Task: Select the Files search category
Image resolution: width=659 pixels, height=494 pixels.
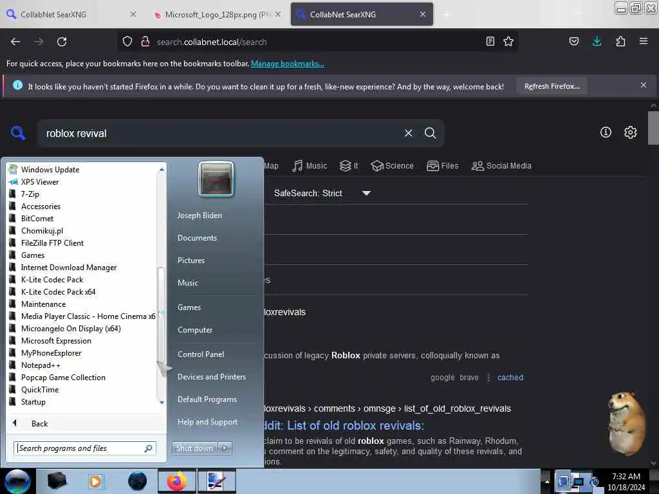Action: pyautogui.click(x=443, y=166)
